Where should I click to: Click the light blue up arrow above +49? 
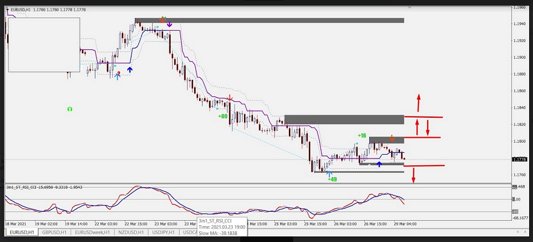329,174
